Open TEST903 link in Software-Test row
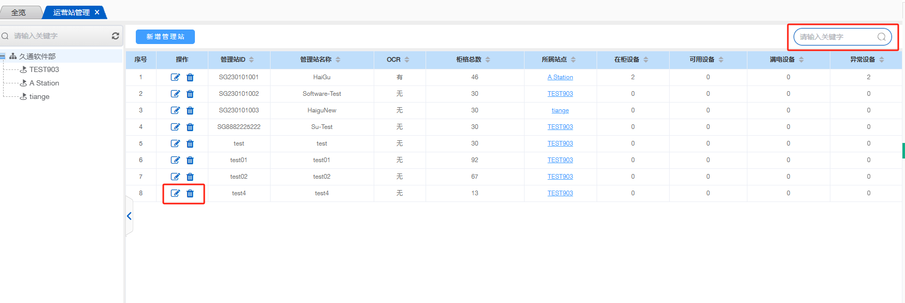The width and height of the screenshot is (905, 303). click(560, 94)
